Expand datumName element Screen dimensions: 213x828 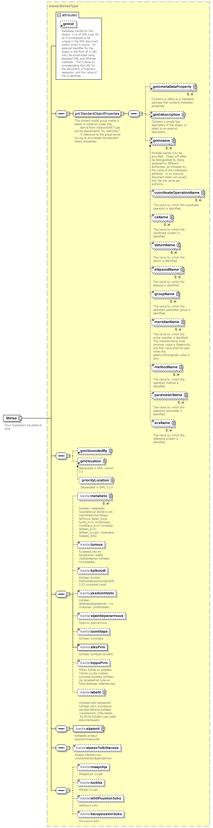[179, 245]
